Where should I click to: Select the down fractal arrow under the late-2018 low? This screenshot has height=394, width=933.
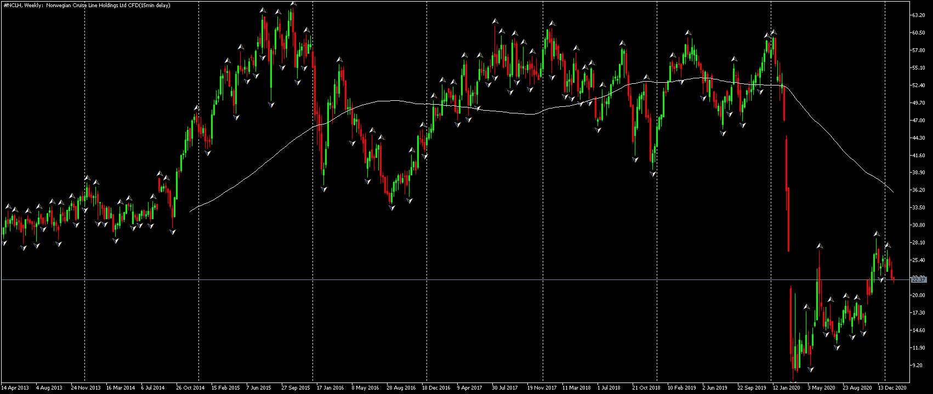click(x=653, y=174)
